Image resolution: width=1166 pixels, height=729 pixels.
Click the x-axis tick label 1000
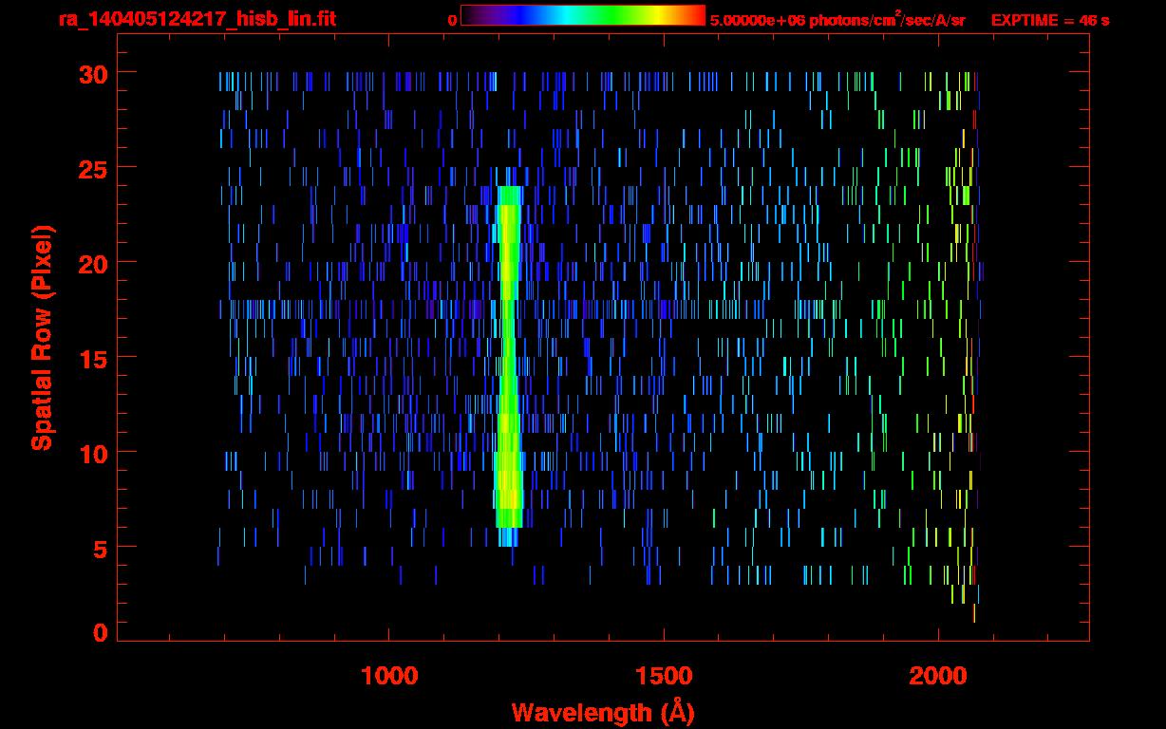click(x=389, y=676)
